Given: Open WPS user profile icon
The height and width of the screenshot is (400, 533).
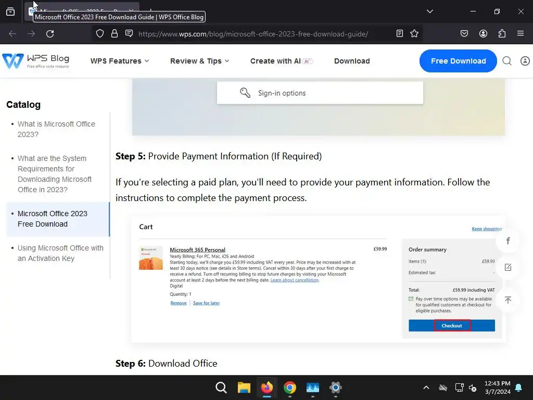Looking at the screenshot, I should 525,61.
